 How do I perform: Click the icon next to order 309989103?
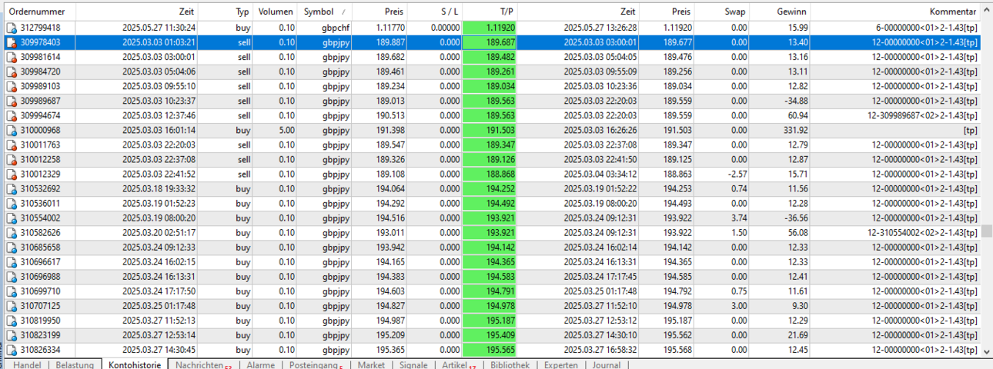(x=11, y=86)
